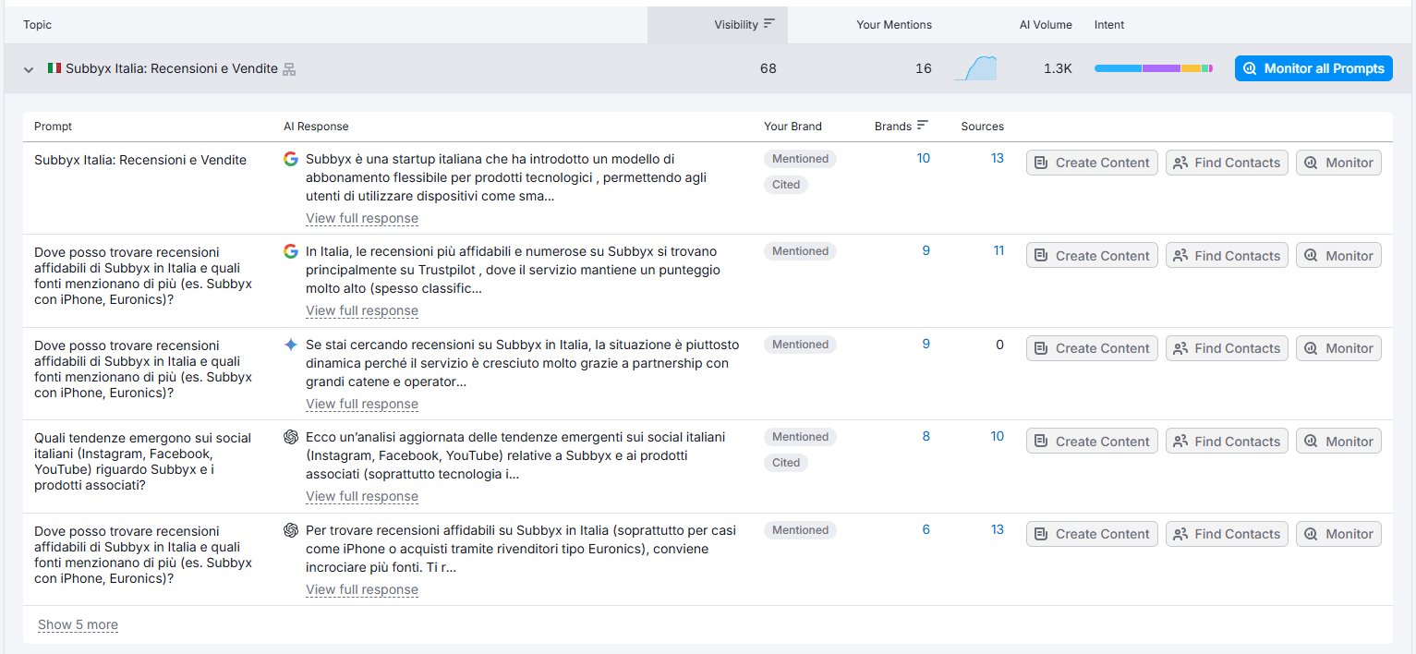Viewport: 1416px width, 654px height.
Task: Create Content for 'Se stai cercando recensioni' row
Action: coord(1092,348)
